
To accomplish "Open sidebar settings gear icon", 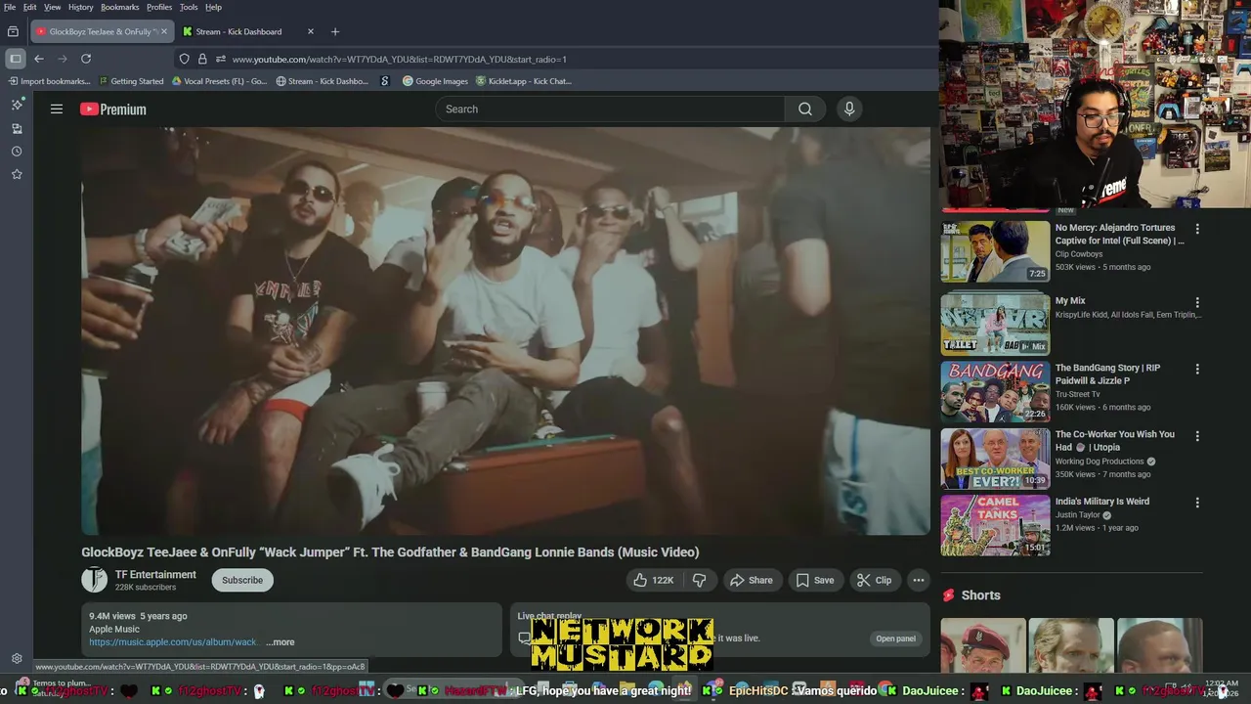I will pos(17,659).
